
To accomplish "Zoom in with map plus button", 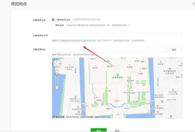I will (x=57, y=70).
